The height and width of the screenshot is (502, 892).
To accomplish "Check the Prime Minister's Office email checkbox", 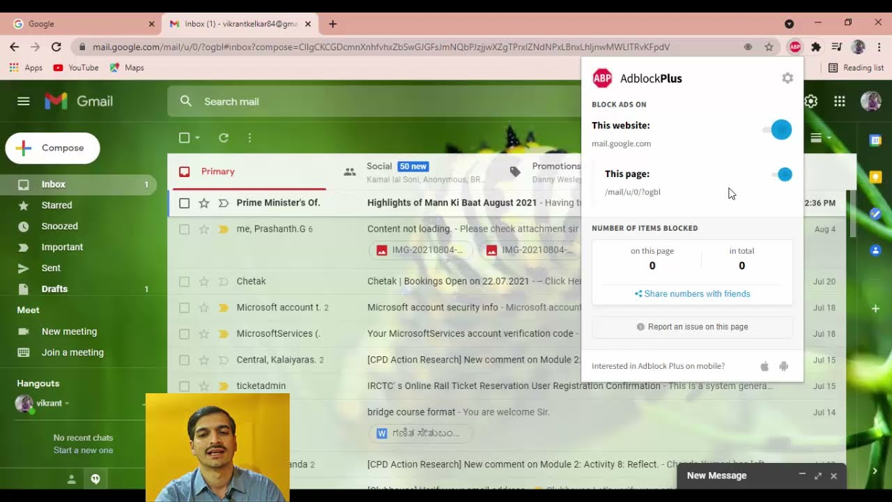I will (184, 203).
